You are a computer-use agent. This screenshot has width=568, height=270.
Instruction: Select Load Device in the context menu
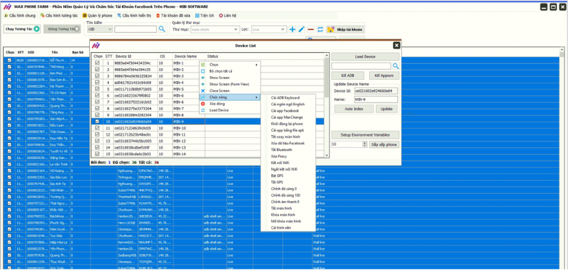tap(230, 110)
